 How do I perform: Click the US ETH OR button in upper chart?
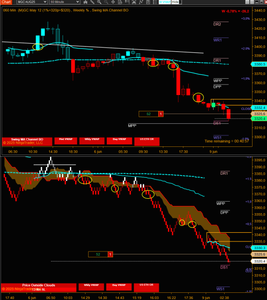click(147, 141)
